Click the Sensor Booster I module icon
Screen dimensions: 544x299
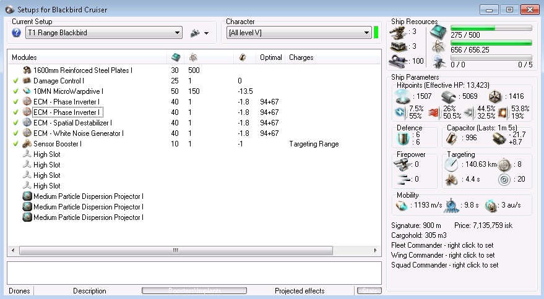pyautogui.click(x=27, y=144)
